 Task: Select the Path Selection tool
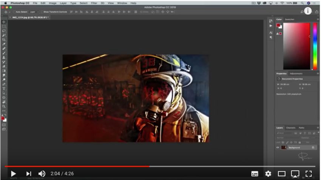tap(4, 93)
